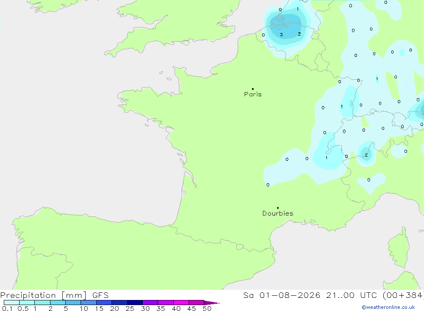Select the Paris location dot marker
This screenshot has width=424, height=311.
click(253, 89)
